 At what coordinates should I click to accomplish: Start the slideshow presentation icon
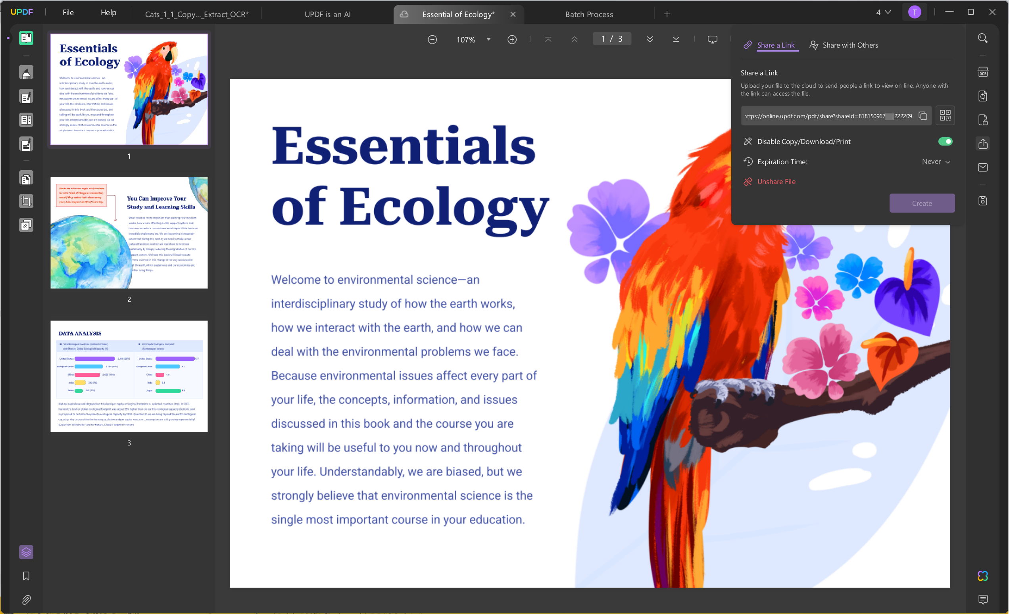(x=713, y=40)
